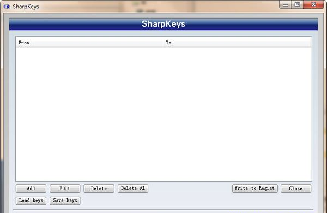The height and width of the screenshot is (213, 327).
Task: Click the Save keys button
Action: pyautogui.click(x=65, y=200)
